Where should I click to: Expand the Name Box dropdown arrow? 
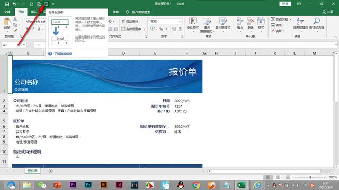coord(24,45)
